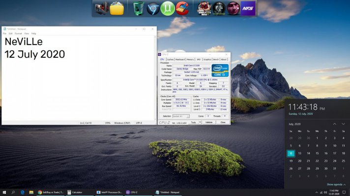Click the Specification field in CPU-Z
This screenshot has width=350, height=196.
point(201,80)
